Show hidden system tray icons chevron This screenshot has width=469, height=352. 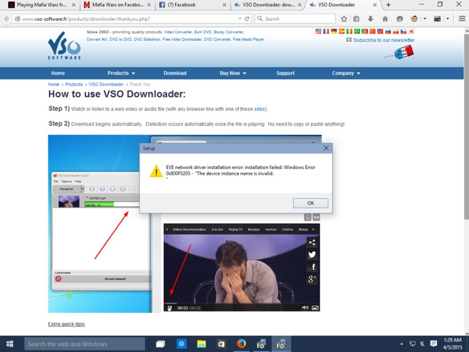[401, 344]
